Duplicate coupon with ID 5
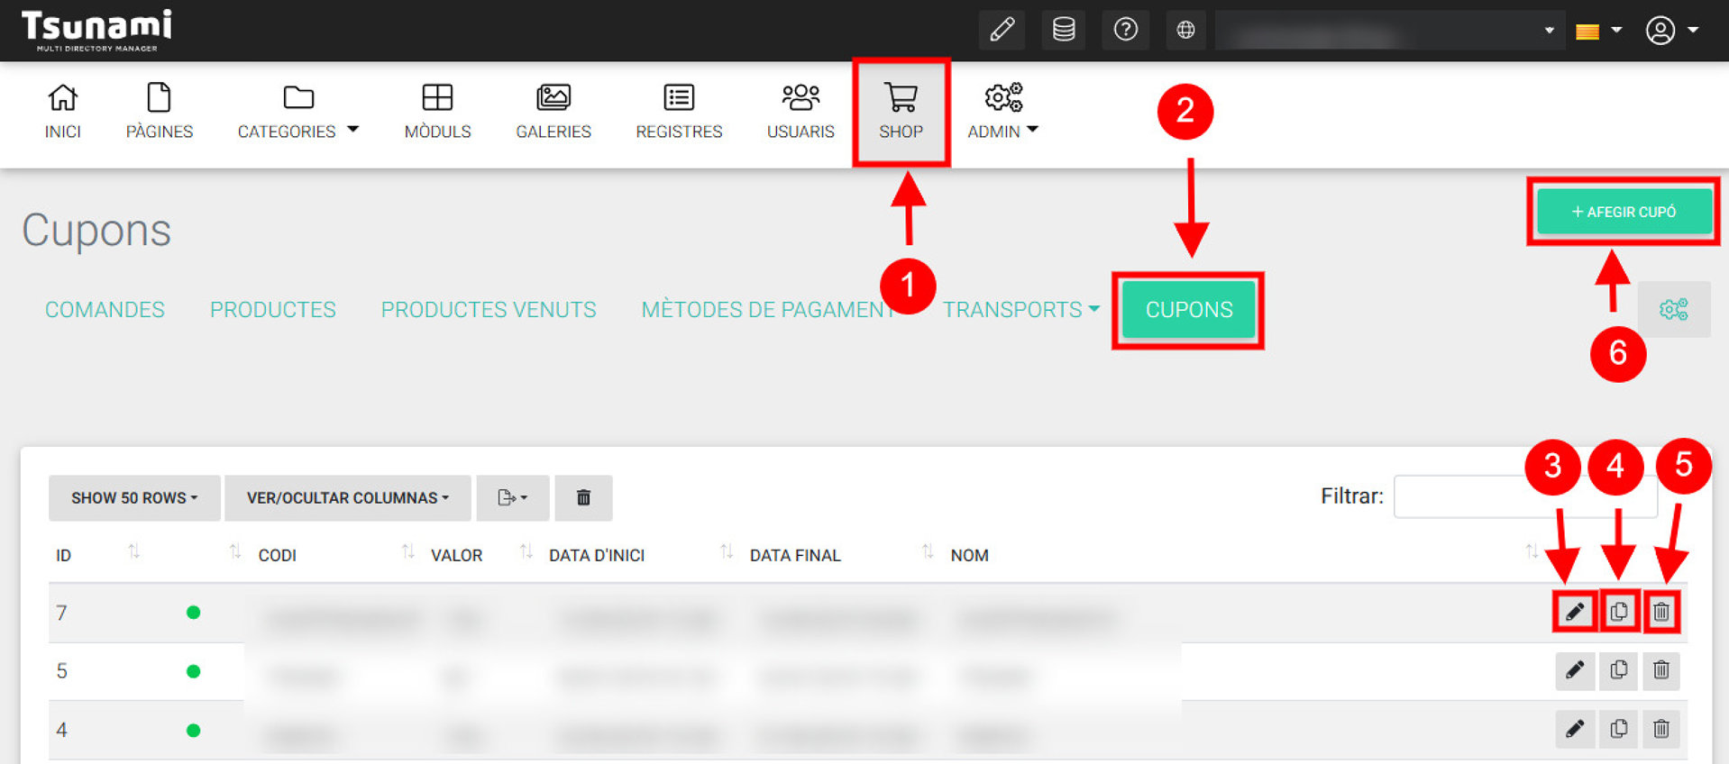1729x764 pixels. (x=1618, y=671)
